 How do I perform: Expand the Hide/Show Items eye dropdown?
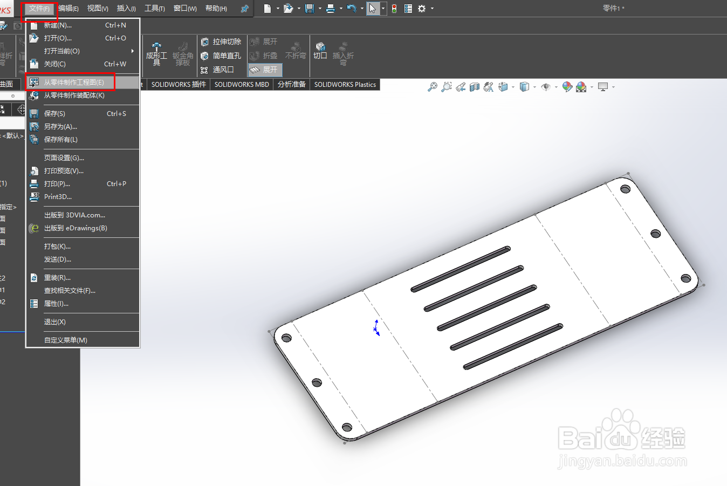pos(556,87)
